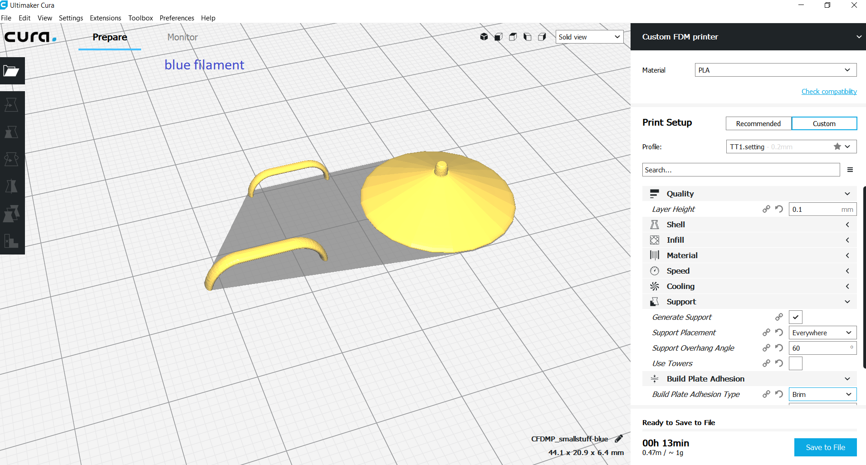Switch Print Setup to Custom mode
Screen dimensions: 866x465
click(x=824, y=123)
